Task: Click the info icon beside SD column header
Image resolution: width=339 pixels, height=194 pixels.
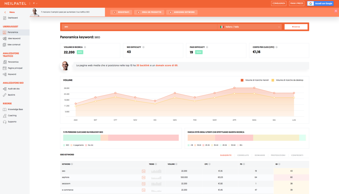Action: click(x=279, y=164)
